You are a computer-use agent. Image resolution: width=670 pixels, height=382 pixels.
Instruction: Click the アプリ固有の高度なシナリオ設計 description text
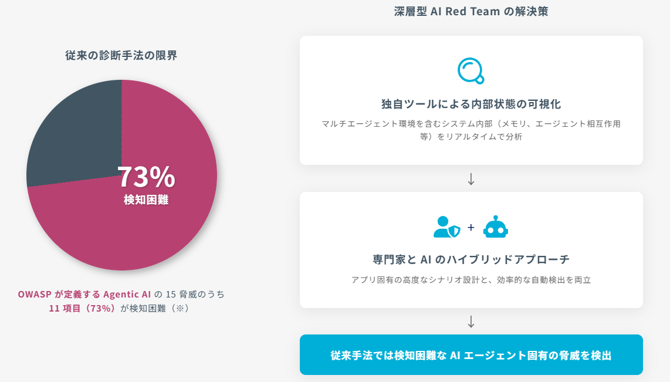coord(471,280)
